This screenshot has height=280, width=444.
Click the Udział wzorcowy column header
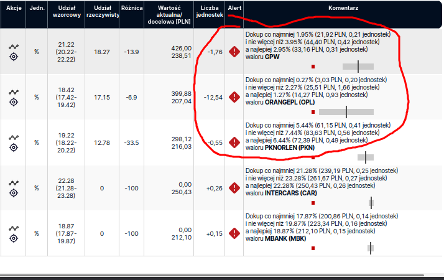click(67, 11)
